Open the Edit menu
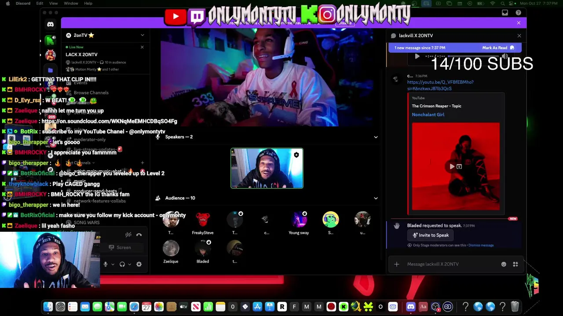This screenshot has height=316, width=563. tap(40, 4)
